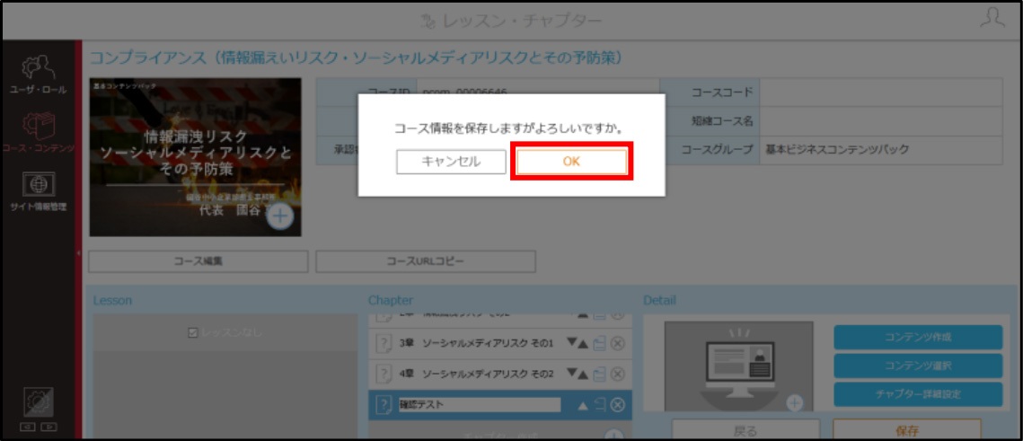Click the コースグループ value 基本ビジネスコンテンツパック
Image resolution: width=1023 pixels, height=441 pixels.
pos(881,150)
